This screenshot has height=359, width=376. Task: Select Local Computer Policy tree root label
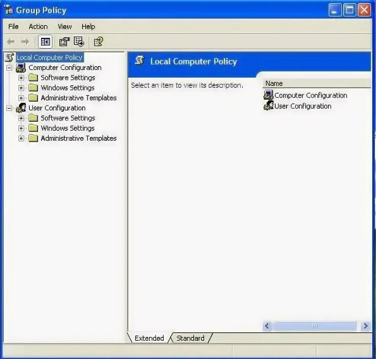pos(49,57)
